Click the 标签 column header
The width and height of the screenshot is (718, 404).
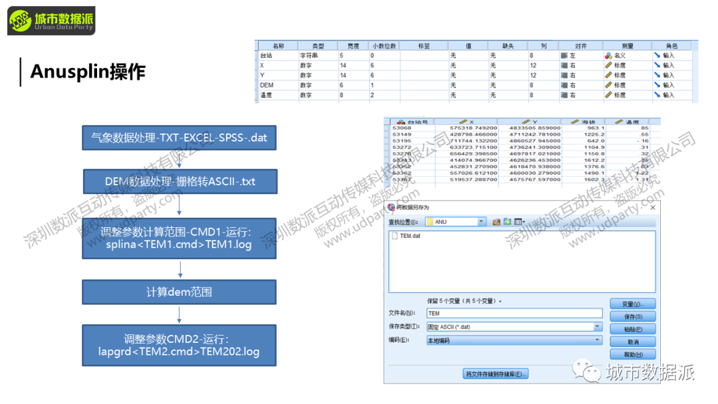coord(424,46)
